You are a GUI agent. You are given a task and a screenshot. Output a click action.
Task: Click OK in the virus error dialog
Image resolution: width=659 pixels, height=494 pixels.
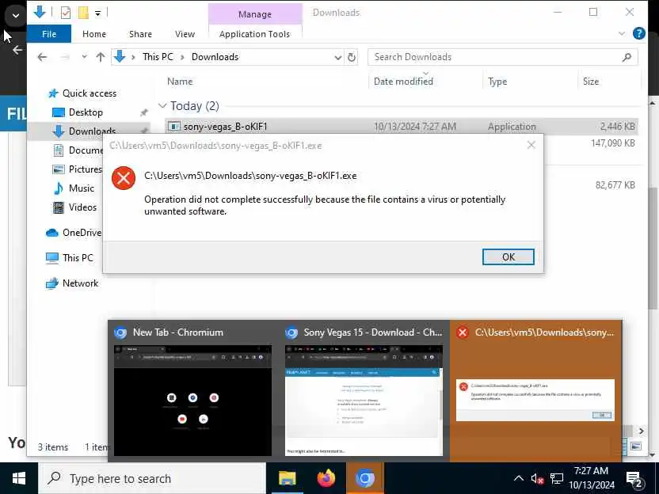509,256
